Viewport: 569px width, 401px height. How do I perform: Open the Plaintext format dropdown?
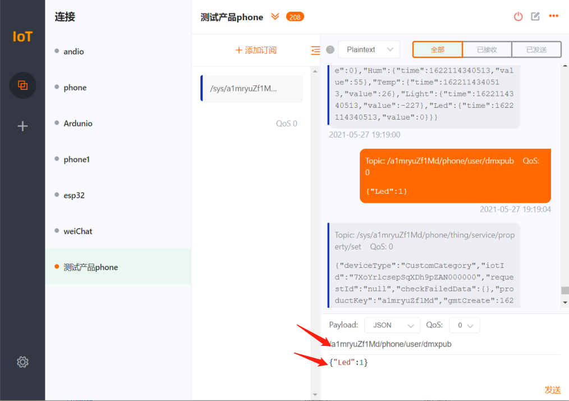tap(369, 49)
